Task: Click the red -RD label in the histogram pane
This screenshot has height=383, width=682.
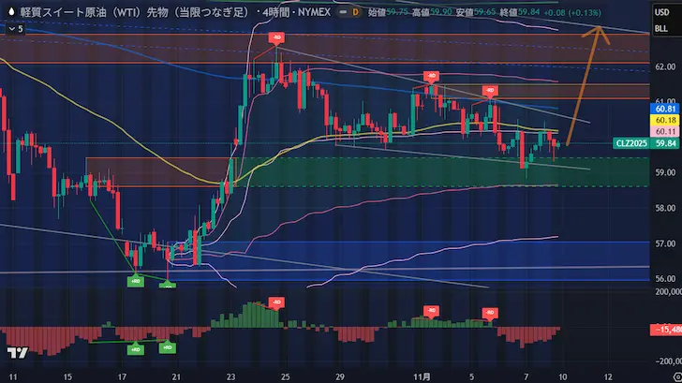Action: (276, 302)
